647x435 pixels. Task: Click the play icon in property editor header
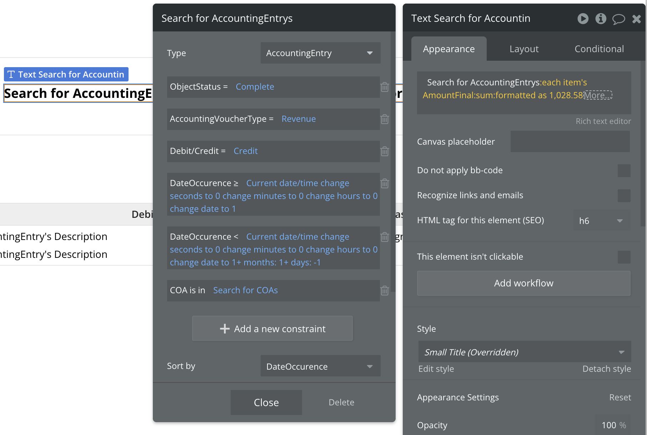click(x=583, y=19)
